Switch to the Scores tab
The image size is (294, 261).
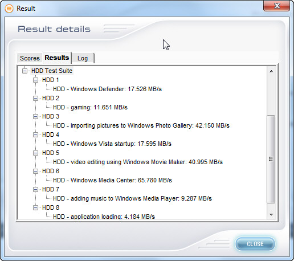30,58
